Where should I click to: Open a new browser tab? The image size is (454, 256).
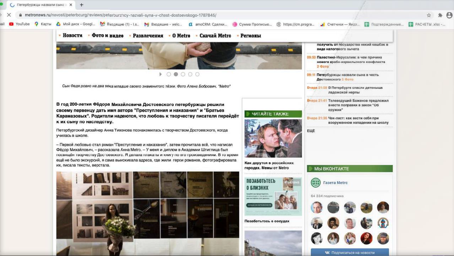tap(81, 5)
